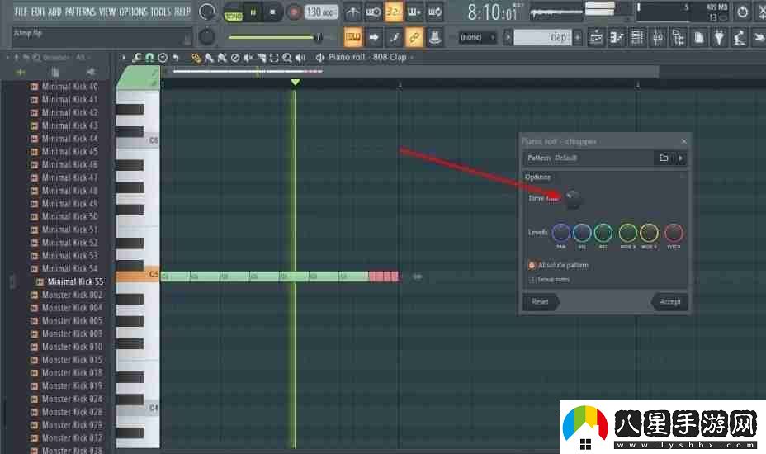Click the plus button next to clap
This screenshot has width=766, height=454.
578,37
